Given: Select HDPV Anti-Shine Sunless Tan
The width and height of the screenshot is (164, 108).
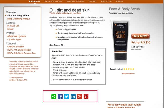Looking at the screenshot, I should click(x=21, y=53).
